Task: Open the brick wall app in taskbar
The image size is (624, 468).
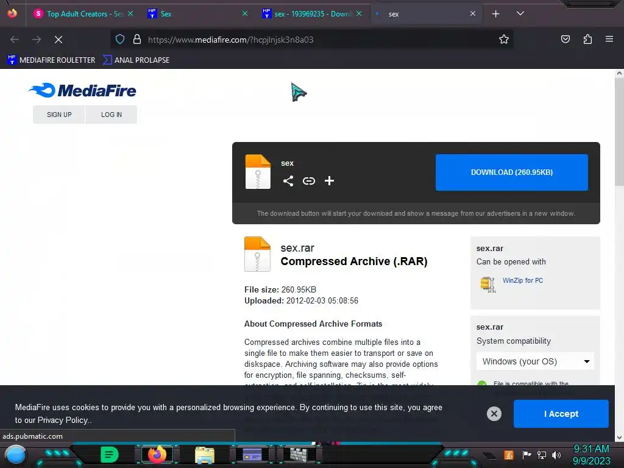Action: tap(299, 455)
